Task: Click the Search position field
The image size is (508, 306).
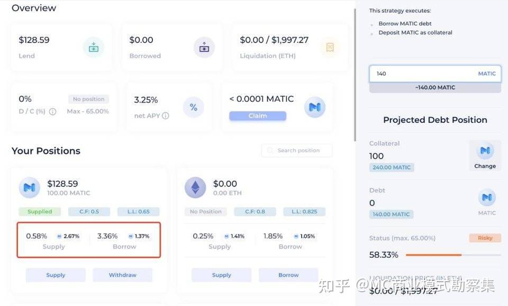Action: pos(296,150)
